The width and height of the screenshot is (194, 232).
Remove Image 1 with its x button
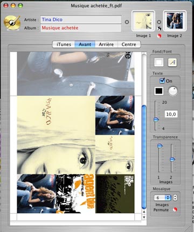click(127, 22)
